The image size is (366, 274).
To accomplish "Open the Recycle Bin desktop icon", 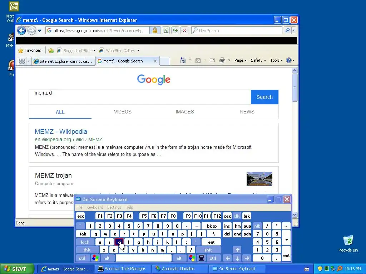I will coord(348,244).
